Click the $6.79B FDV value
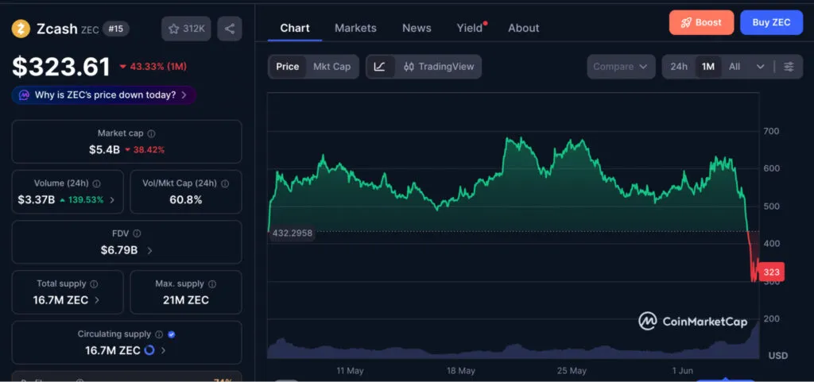Screen dimensions: 814x382 [119, 250]
